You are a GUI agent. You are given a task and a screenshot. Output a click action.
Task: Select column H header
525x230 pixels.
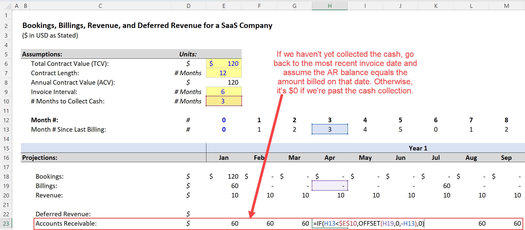pos(329,5)
